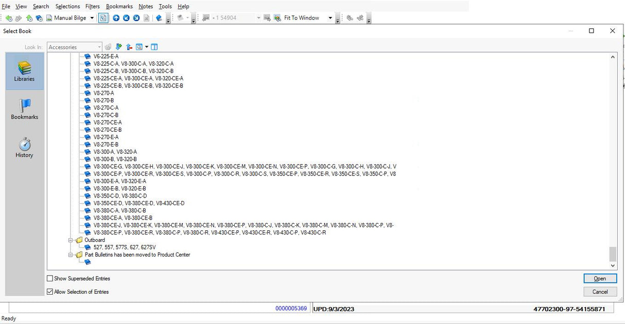Click the Cancel button

coord(600,292)
